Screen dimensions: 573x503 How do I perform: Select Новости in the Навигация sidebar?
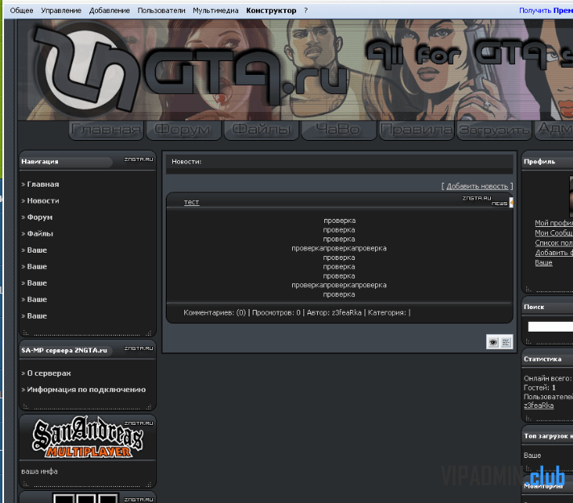[x=43, y=200]
